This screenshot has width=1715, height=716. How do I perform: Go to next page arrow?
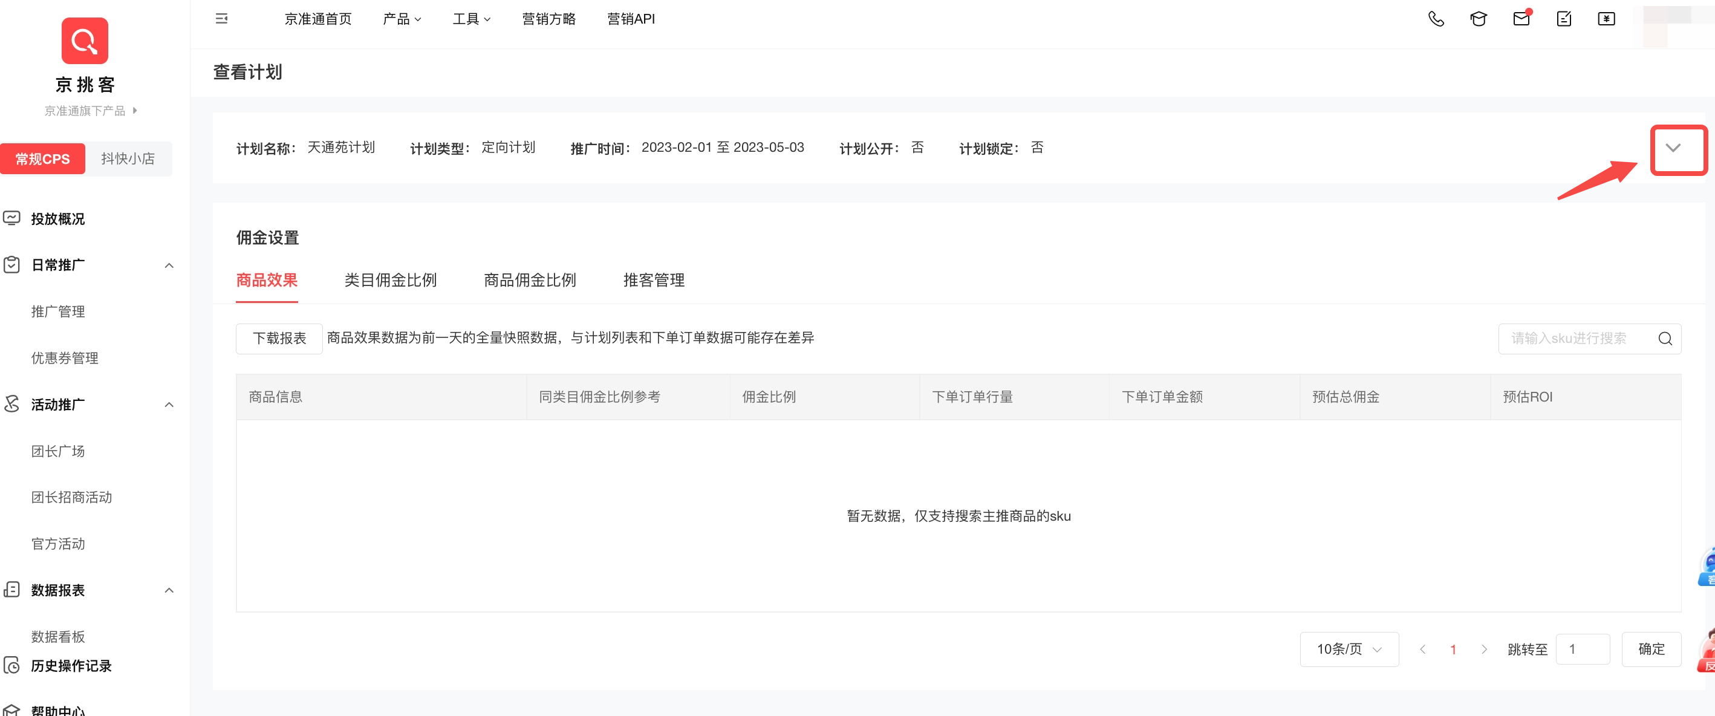1484,649
